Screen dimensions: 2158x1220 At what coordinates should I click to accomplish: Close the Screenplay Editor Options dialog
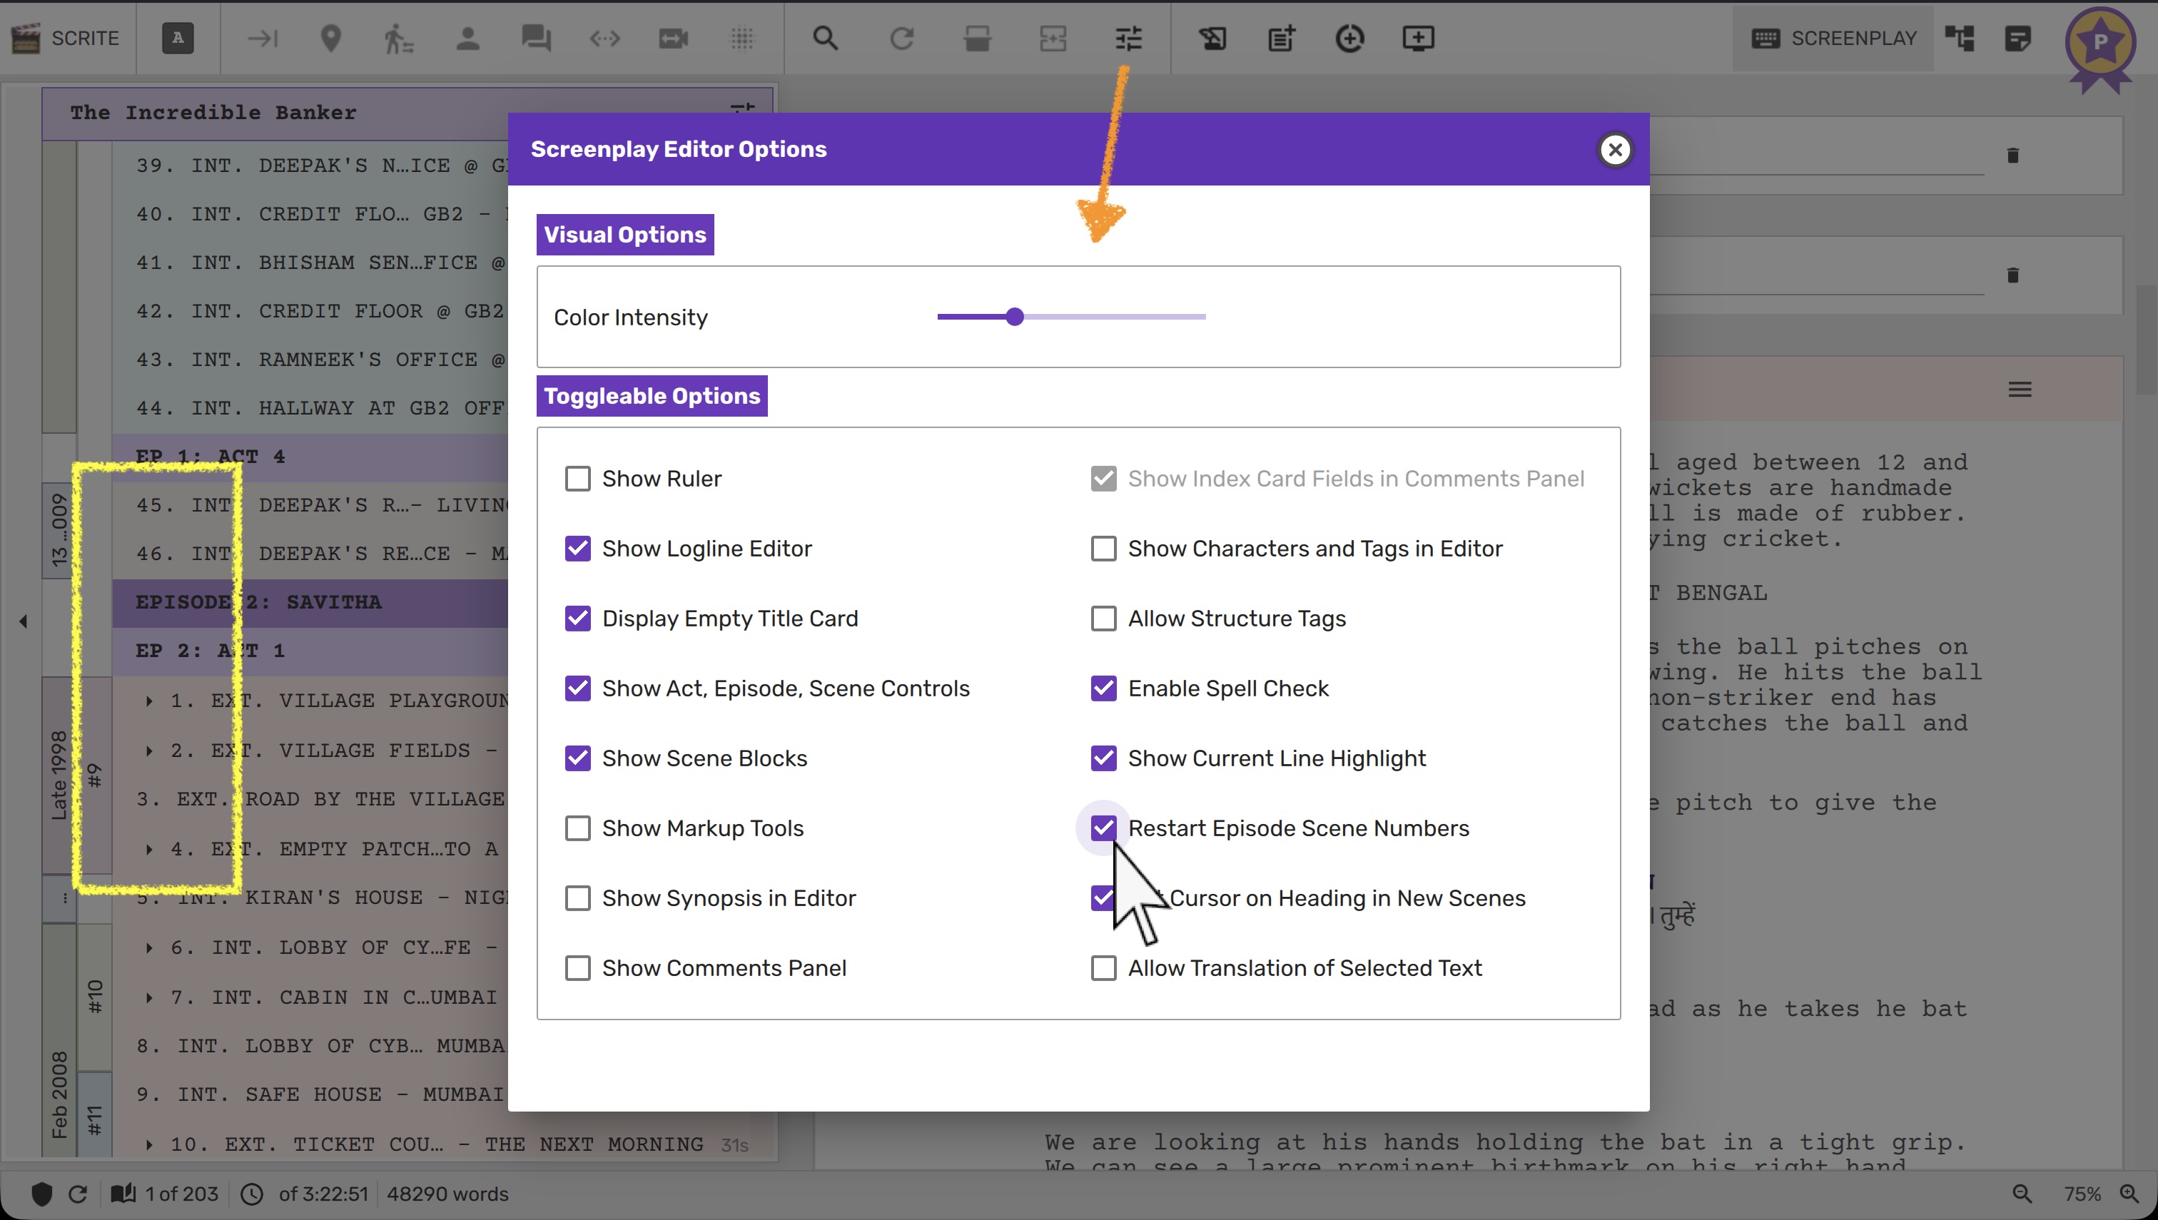click(1615, 149)
